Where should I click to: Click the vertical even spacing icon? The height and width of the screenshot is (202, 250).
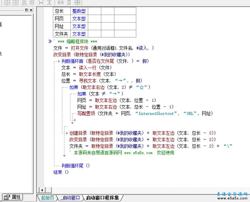[49, 3]
